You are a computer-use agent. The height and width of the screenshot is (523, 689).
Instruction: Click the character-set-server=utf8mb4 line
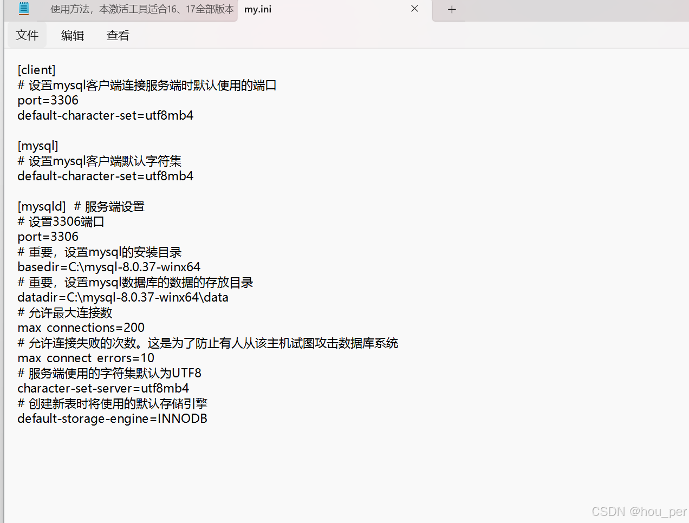103,388
